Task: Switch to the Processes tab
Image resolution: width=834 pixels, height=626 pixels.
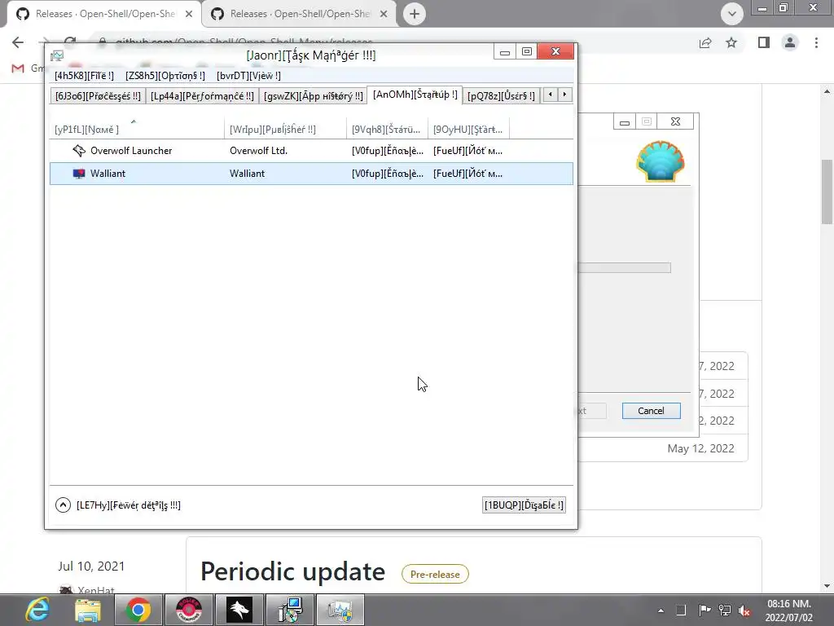Action: [98, 96]
